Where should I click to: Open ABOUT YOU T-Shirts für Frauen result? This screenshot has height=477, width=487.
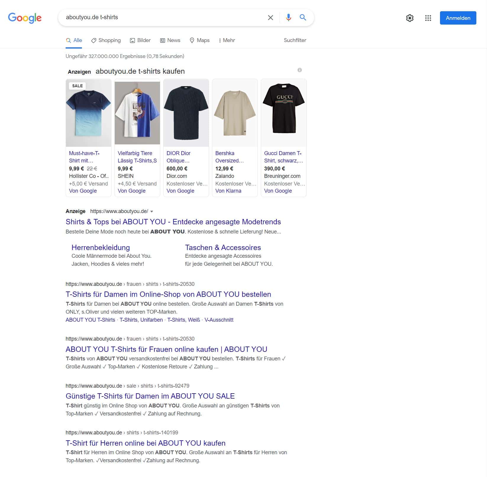pyautogui.click(x=166, y=349)
